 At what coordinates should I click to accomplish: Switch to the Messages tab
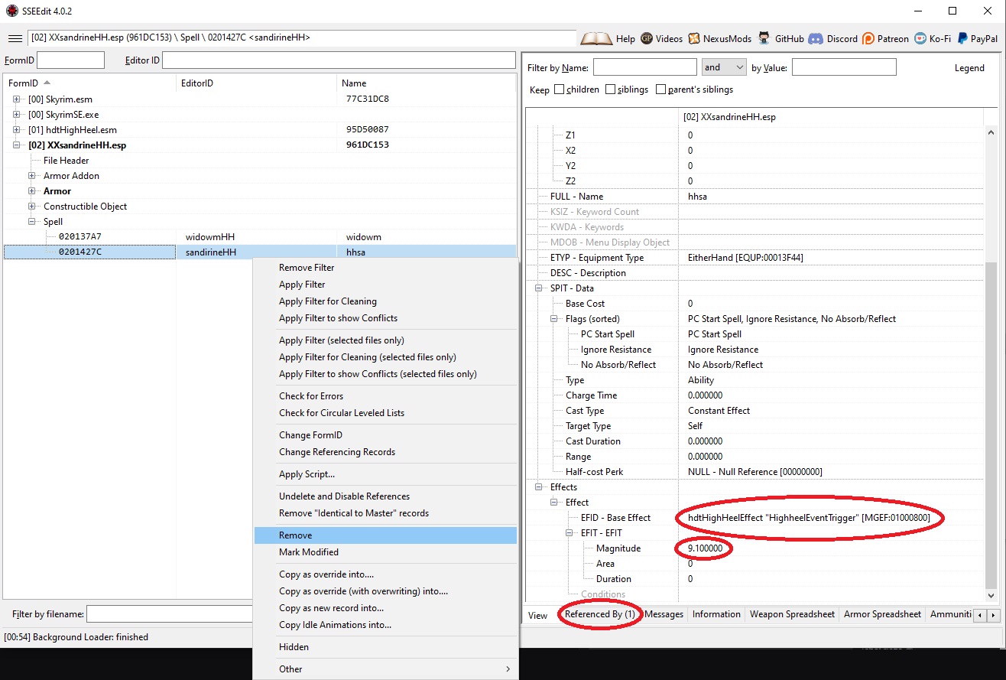[x=664, y=614]
